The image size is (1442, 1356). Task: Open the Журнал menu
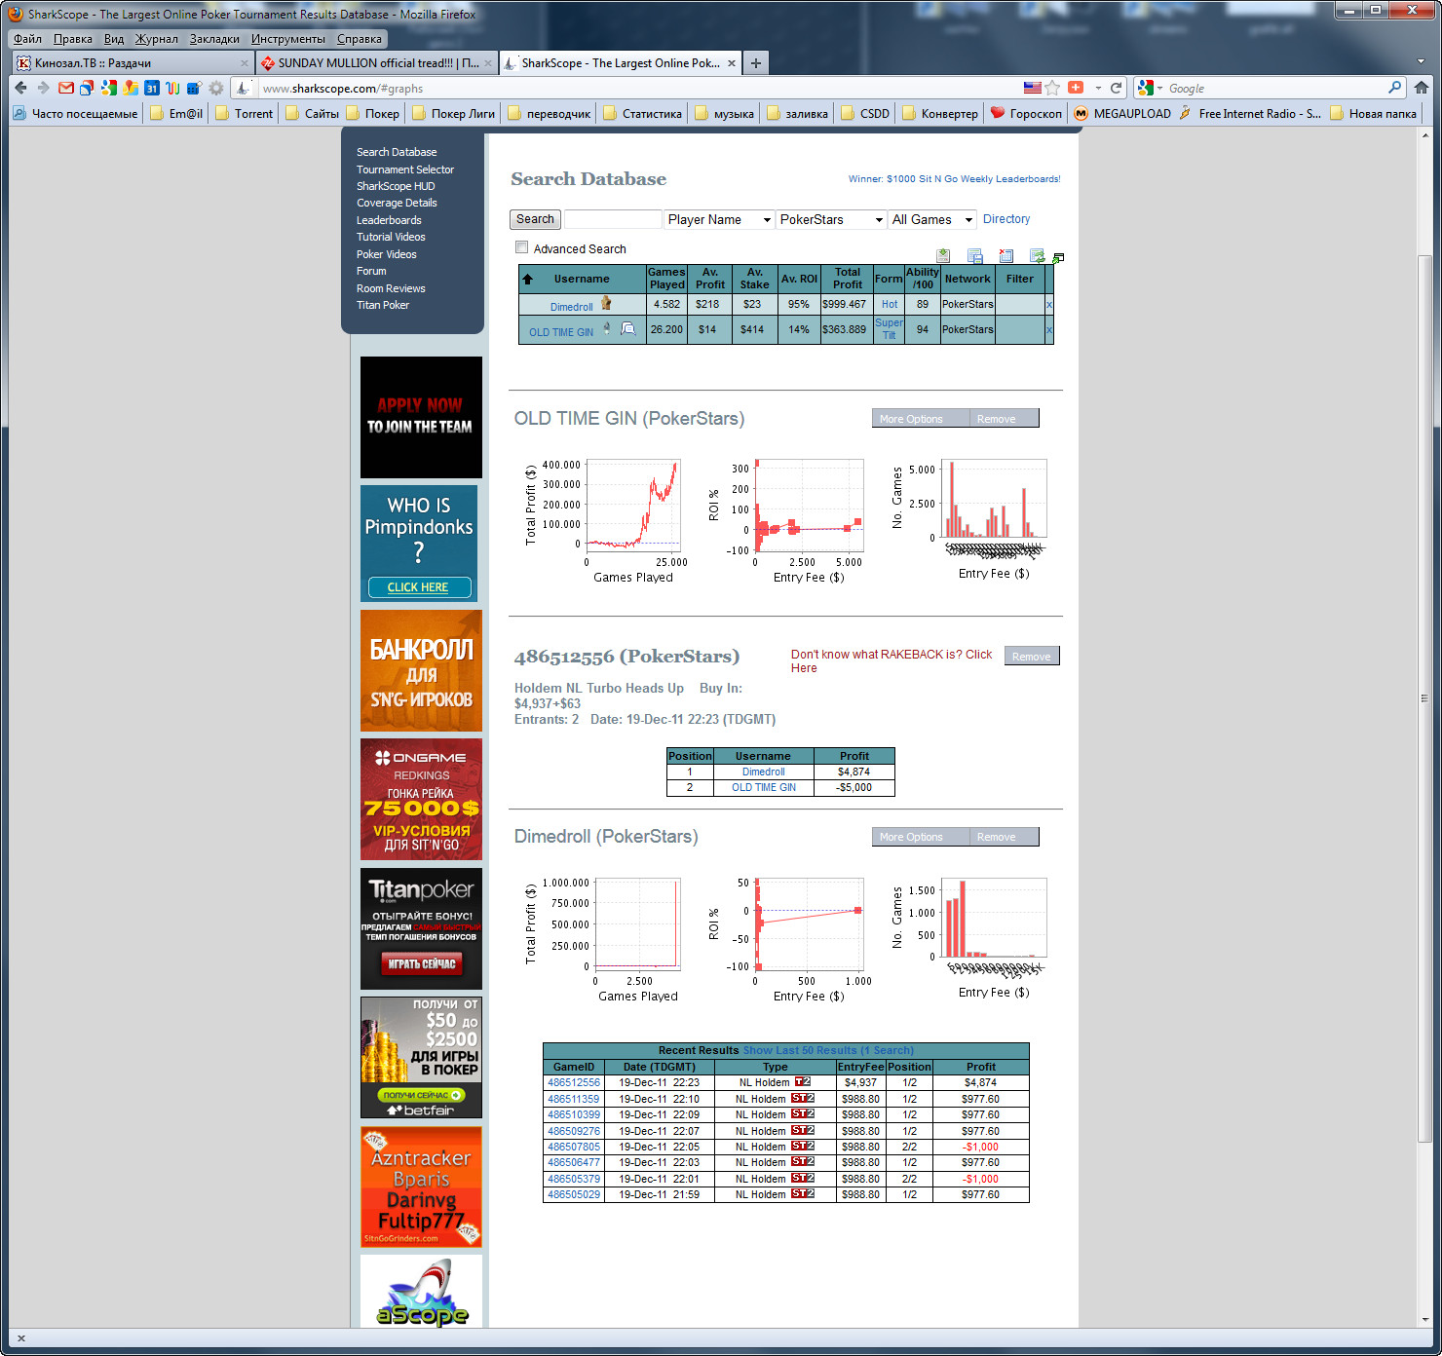157,39
